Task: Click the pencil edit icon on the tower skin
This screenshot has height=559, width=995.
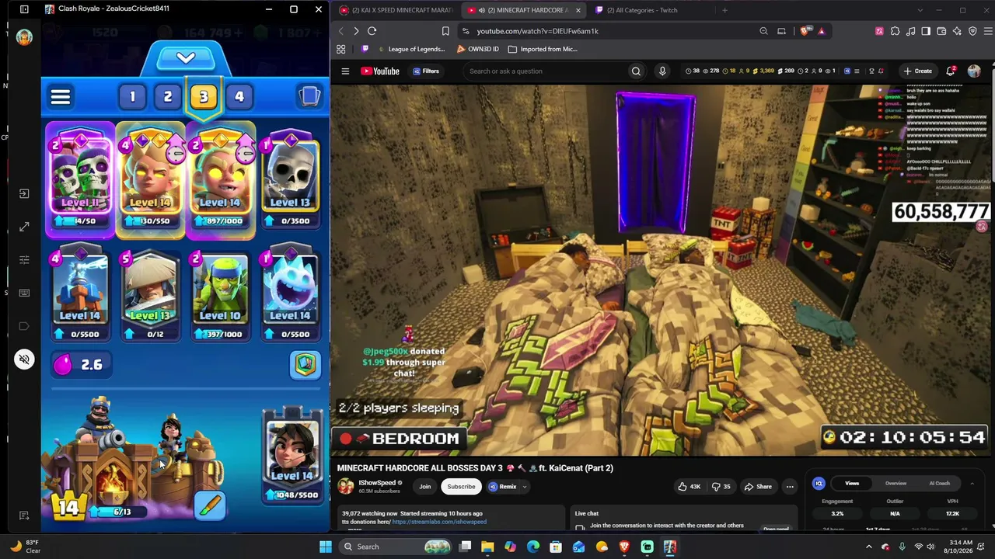Action: [210, 506]
